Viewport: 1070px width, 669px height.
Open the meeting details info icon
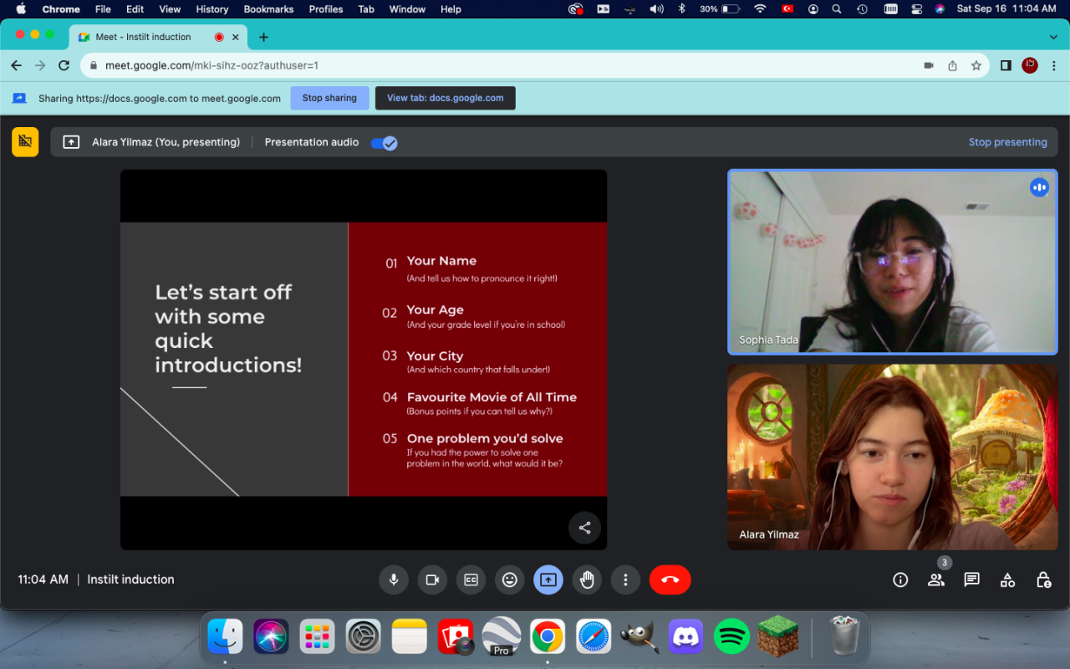tap(900, 580)
